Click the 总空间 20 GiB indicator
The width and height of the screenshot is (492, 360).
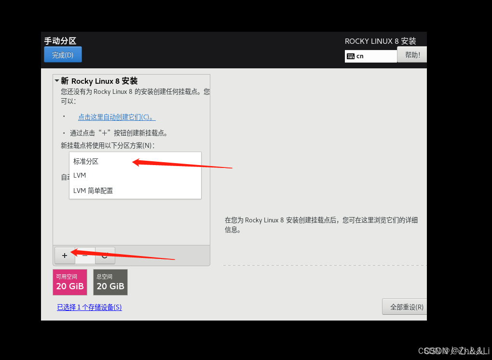(x=110, y=282)
